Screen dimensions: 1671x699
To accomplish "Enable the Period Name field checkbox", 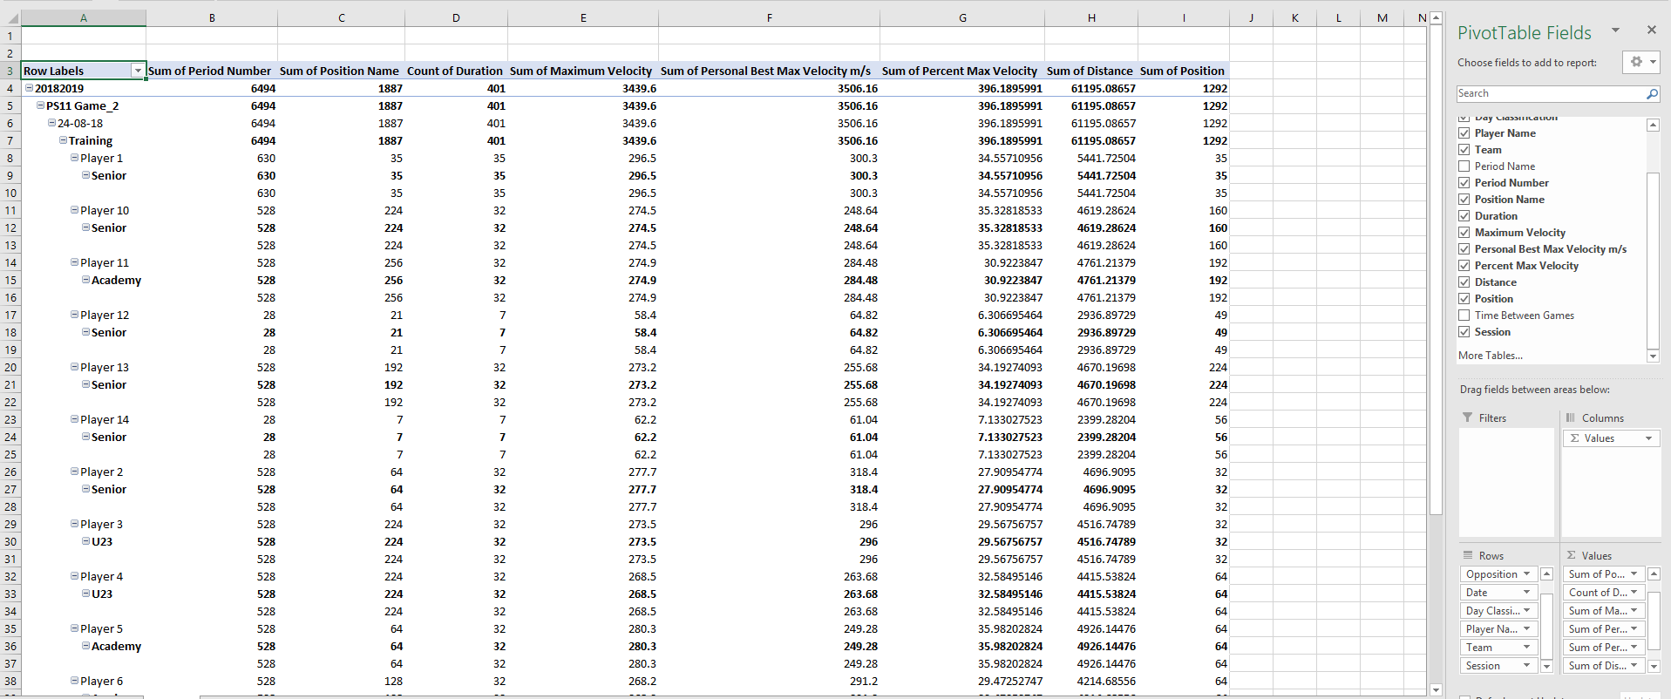I will tap(1464, 166).
